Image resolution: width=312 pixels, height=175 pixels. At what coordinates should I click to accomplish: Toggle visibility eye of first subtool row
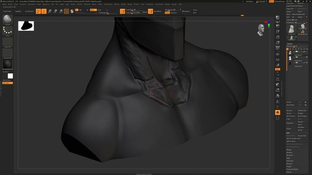307,52
